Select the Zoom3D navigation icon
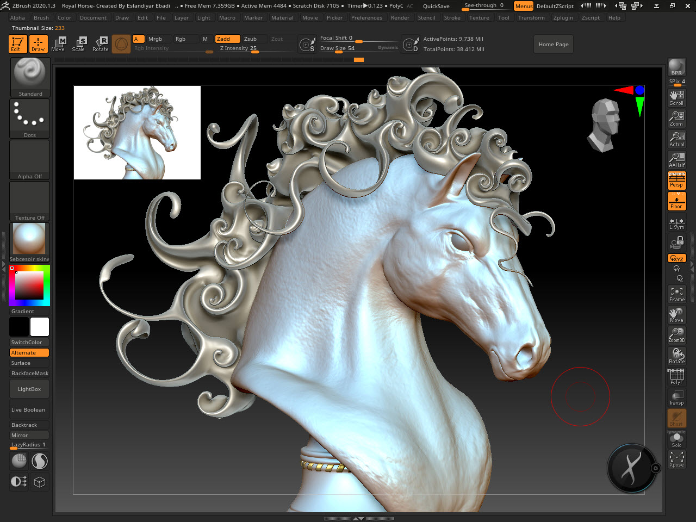Viewport: 696px width, 522px height. (x=676, y=335)
